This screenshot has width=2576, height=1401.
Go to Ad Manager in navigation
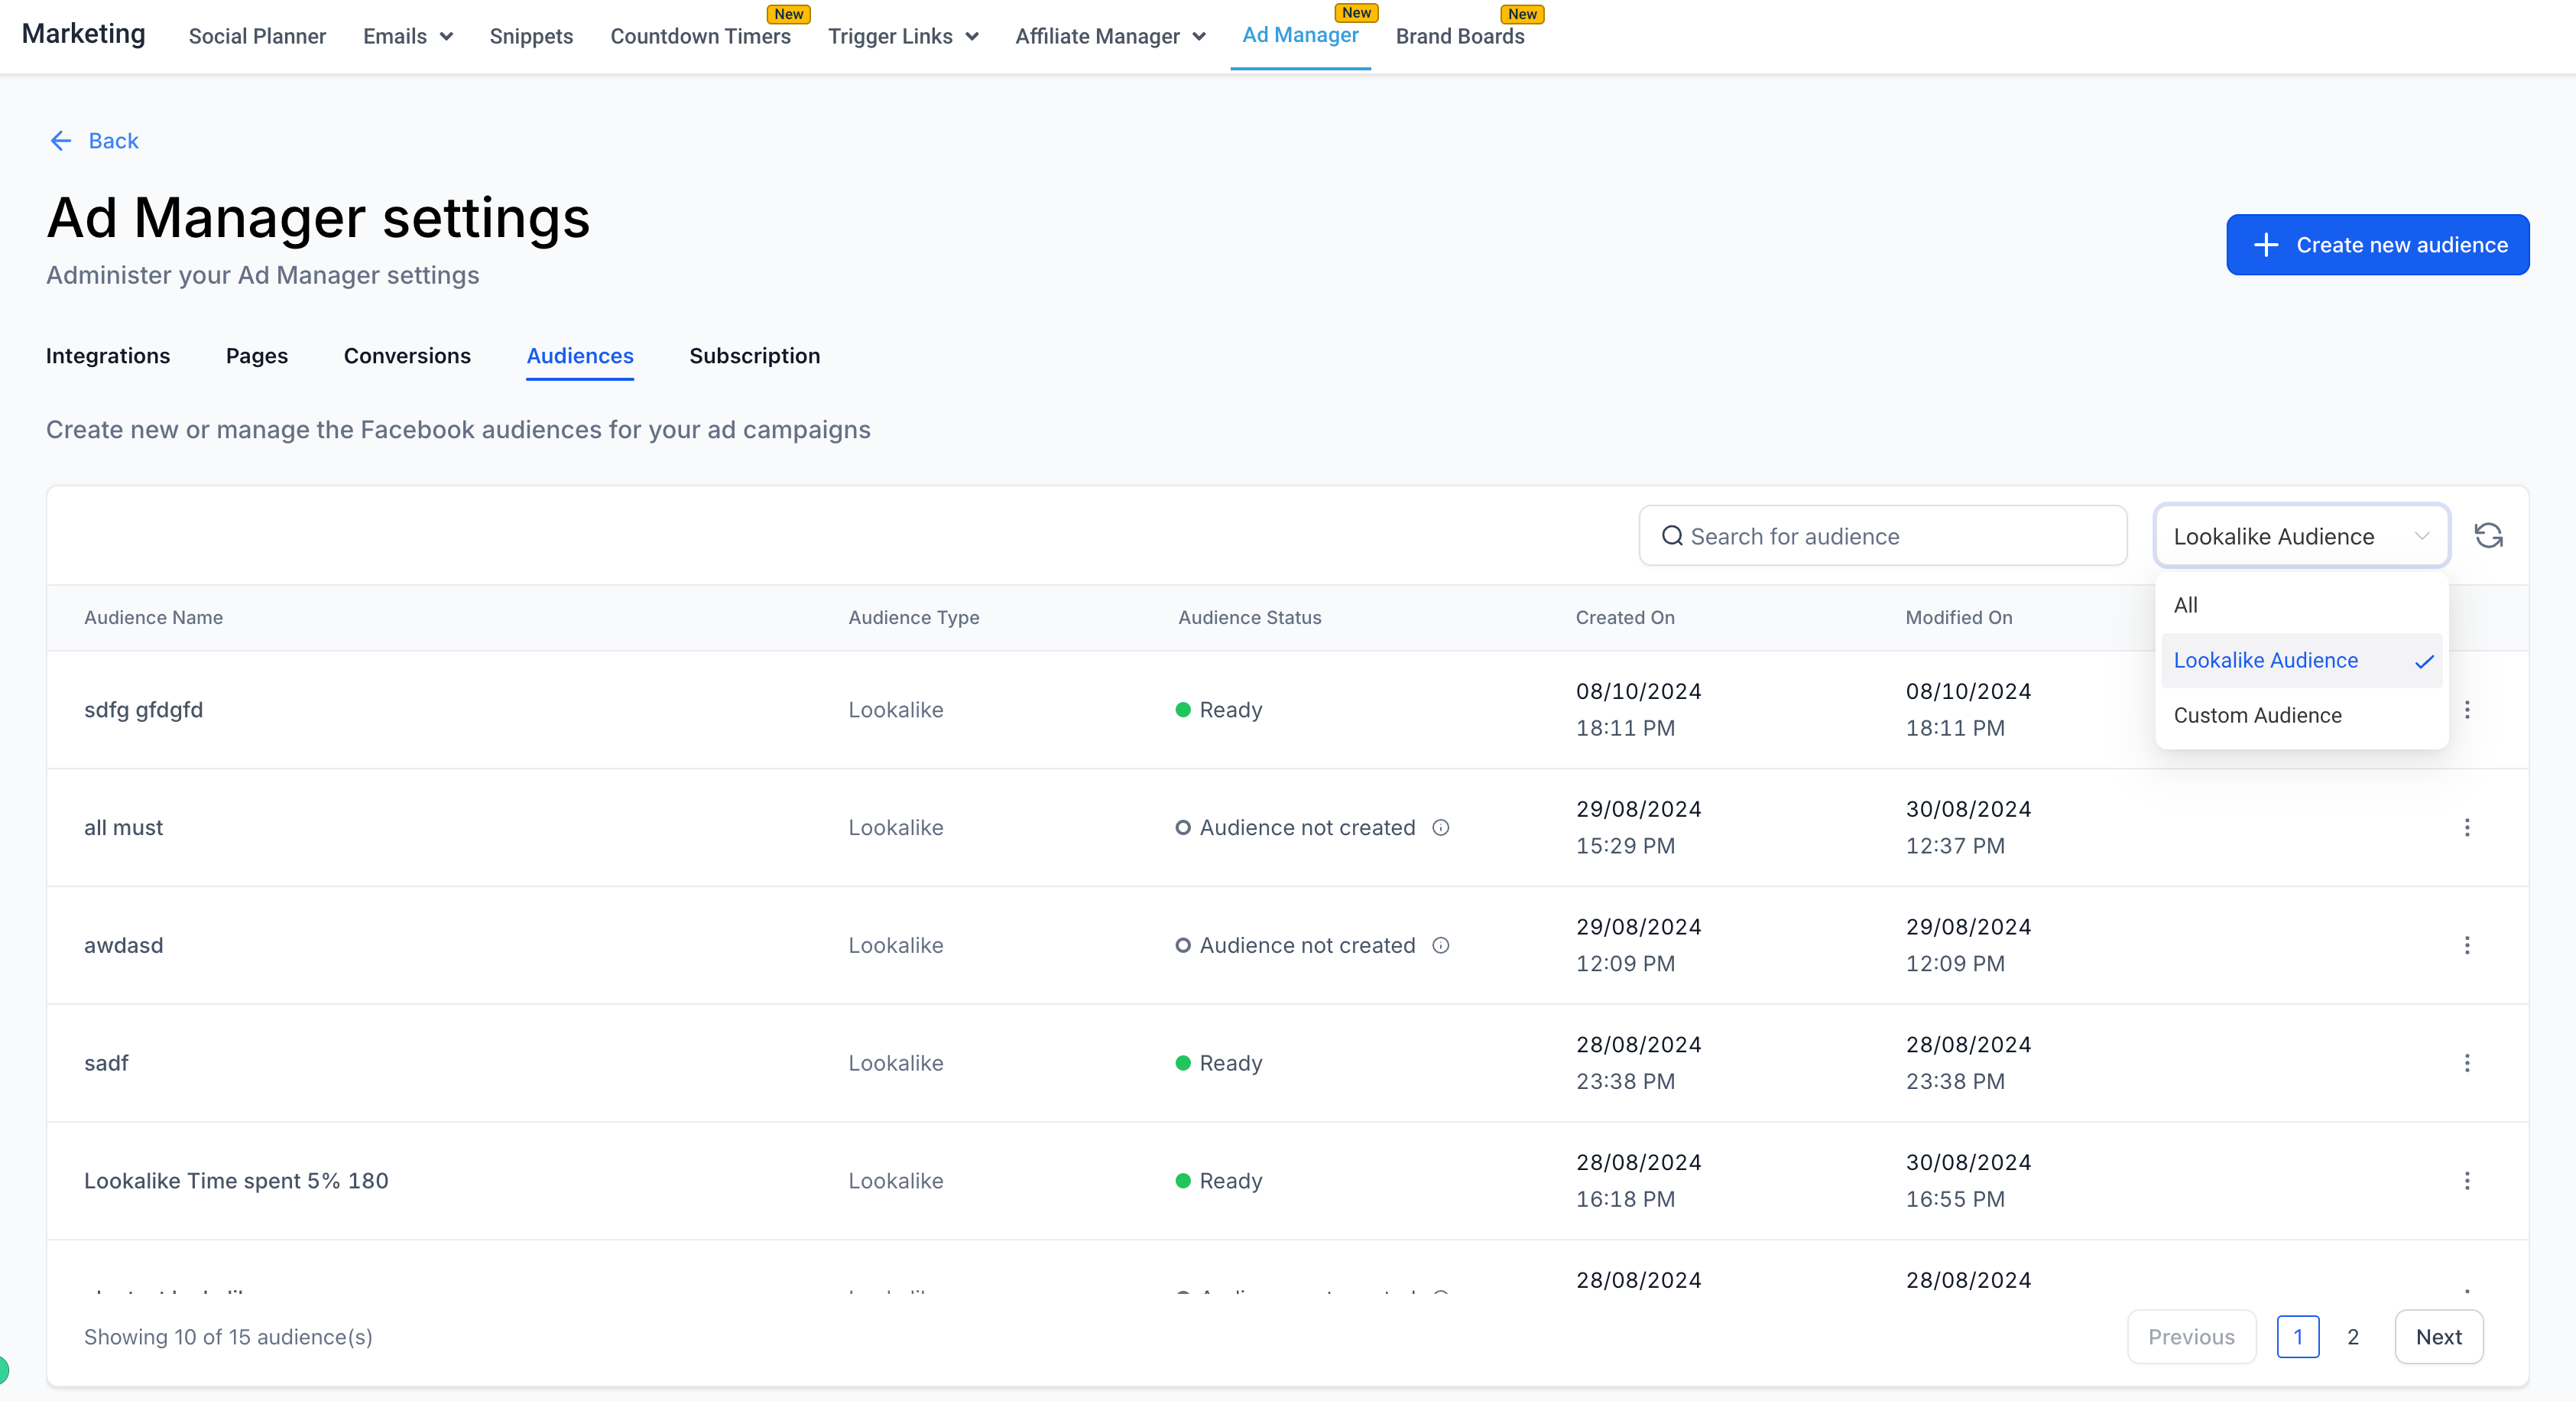point(1300,35)
